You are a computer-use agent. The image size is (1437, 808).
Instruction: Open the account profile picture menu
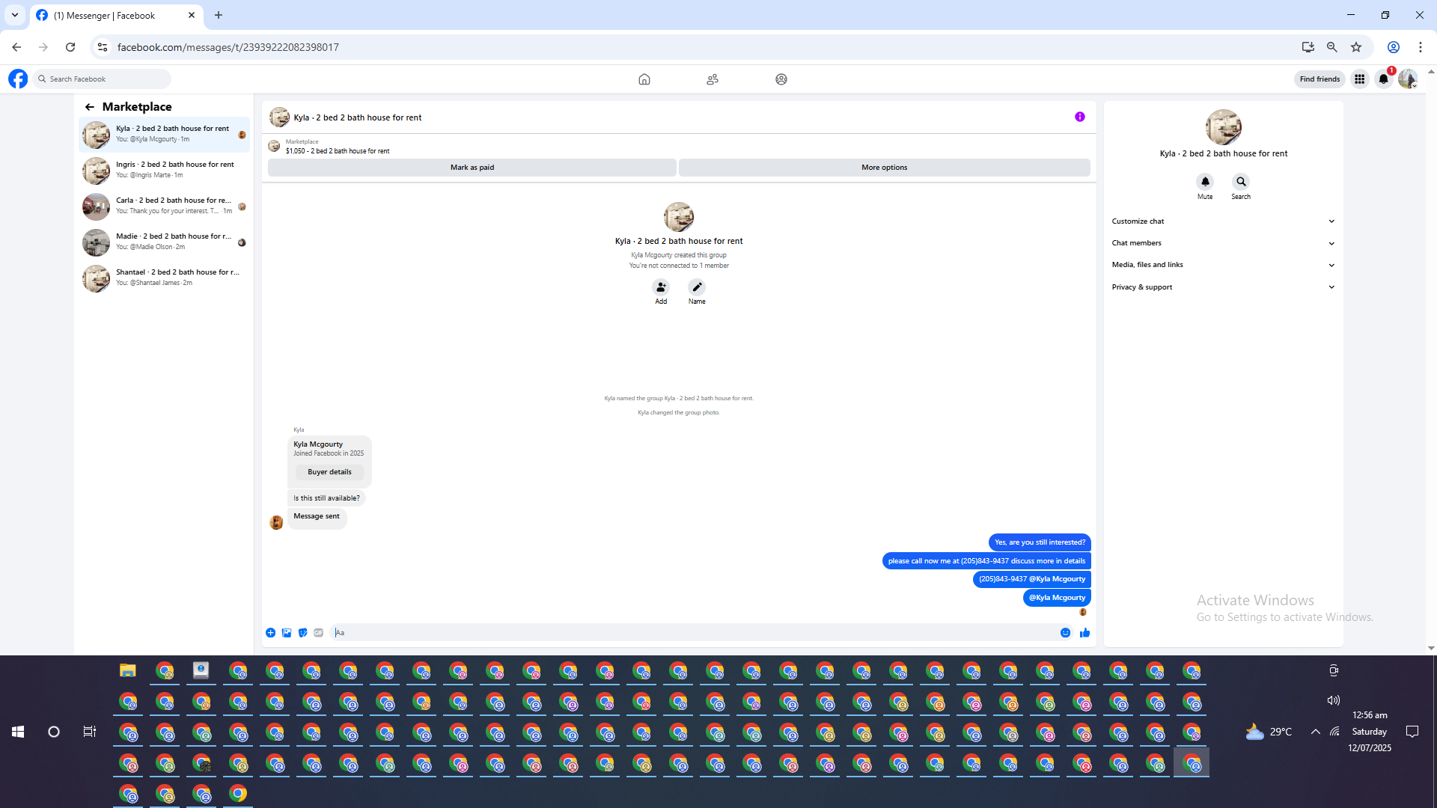(x=1408, y=79)
